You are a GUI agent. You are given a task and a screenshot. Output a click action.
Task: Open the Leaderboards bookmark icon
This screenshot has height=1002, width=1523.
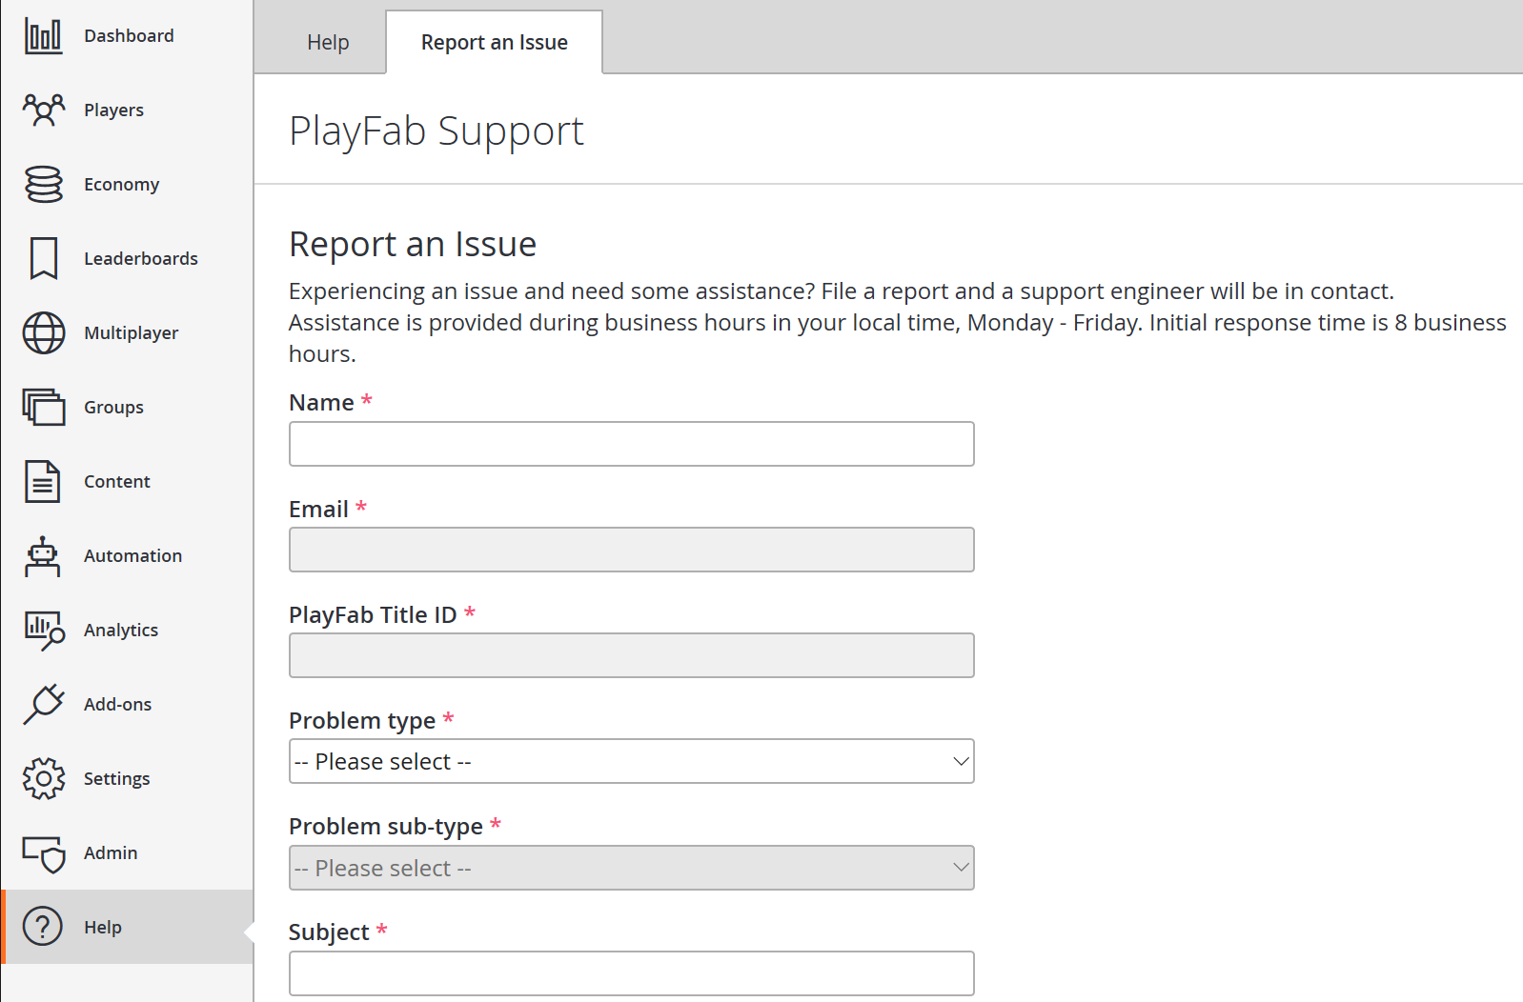(x=43, y=259)
